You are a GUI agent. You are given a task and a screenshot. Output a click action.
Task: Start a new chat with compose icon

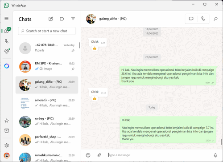pos(50,19)
